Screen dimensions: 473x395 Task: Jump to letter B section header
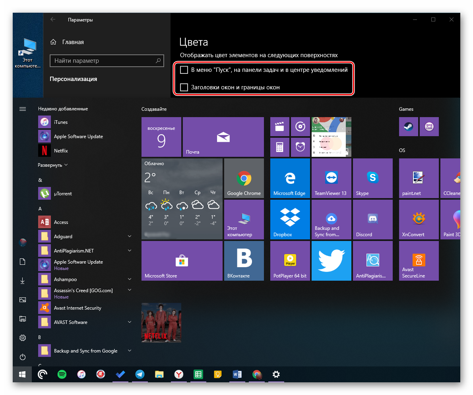[x=39, y=337]
